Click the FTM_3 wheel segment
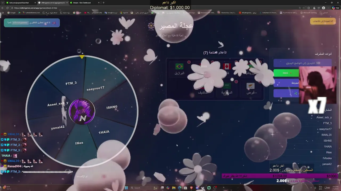Viewport: 341px width, 191px height. [x=71, y=83]
